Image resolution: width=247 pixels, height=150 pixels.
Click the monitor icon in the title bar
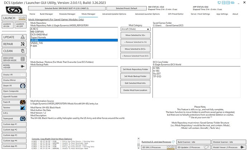pyautogui.click(x=219, y=3)
